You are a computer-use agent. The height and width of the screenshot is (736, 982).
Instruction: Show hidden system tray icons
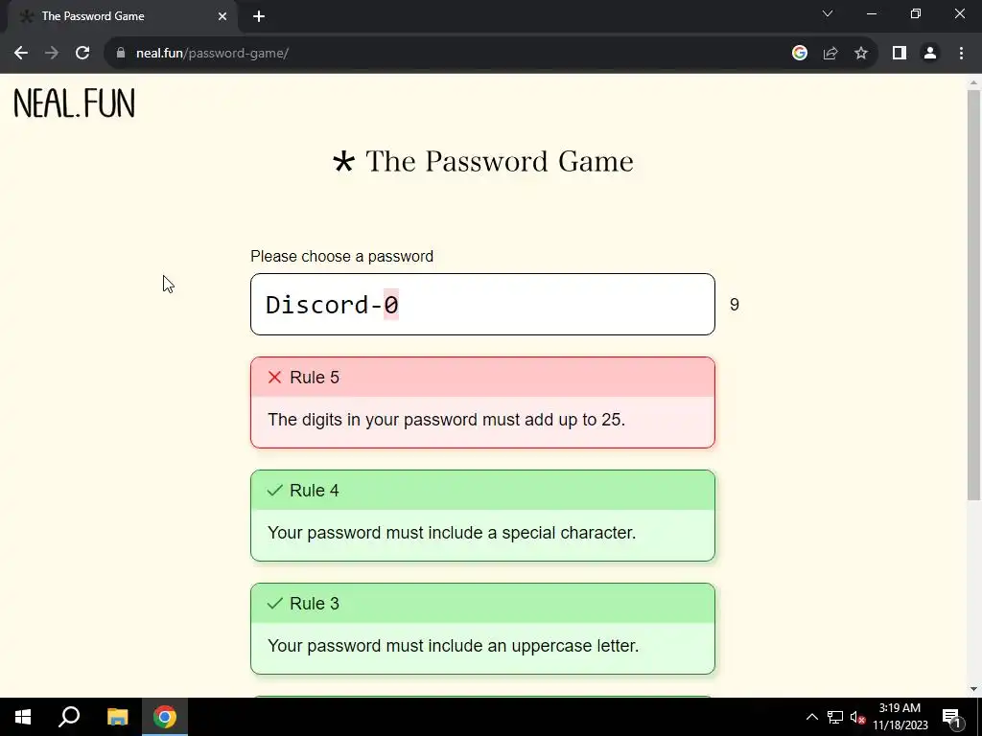811,717
